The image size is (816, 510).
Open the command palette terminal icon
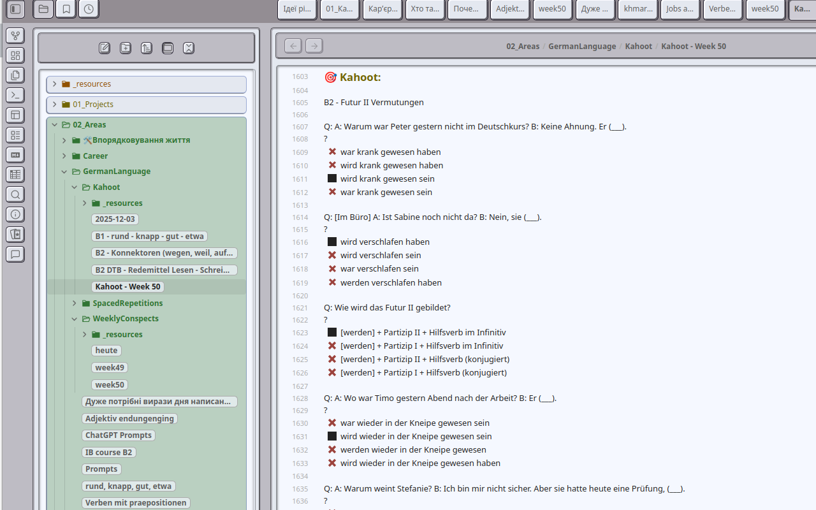click(x=15, y=95)
